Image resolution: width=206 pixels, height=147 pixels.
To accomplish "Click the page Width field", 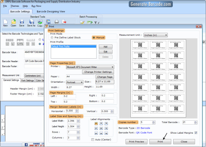I will pos(75,87).
